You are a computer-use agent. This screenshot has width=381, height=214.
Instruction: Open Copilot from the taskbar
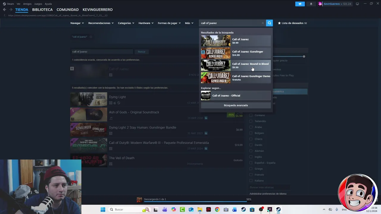click(x=174, y=210)
